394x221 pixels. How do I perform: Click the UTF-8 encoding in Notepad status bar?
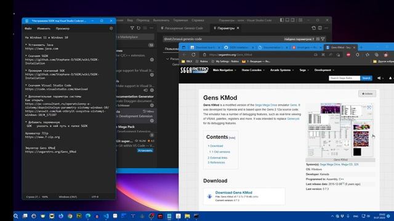(95, 196)
